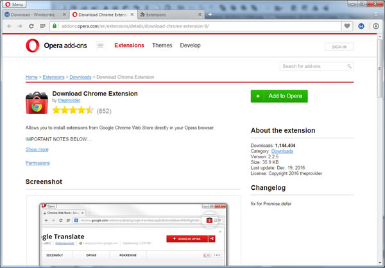Close the Download Chrome Extension tab
385x268 pixels.
click(132, 15)
